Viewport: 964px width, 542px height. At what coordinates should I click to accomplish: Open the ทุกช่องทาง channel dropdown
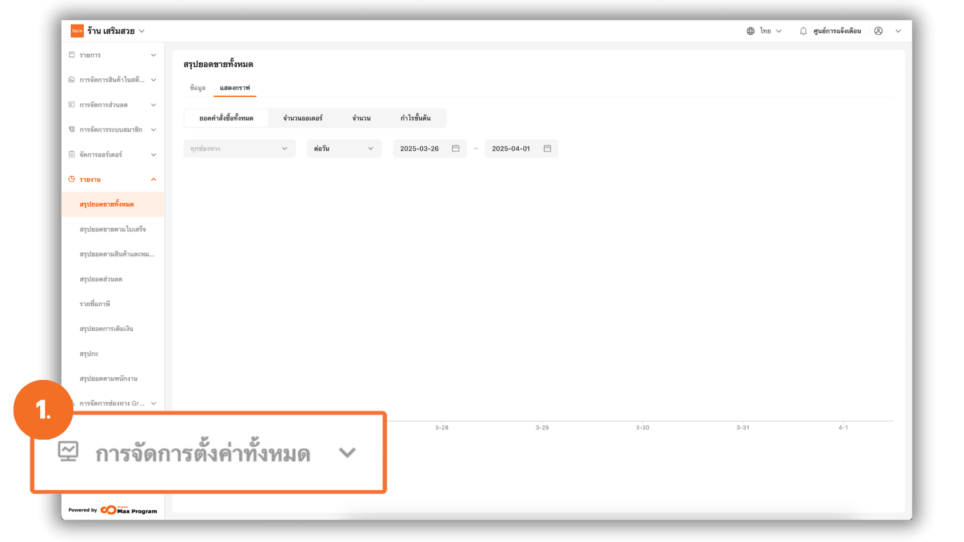click(239, 149)
